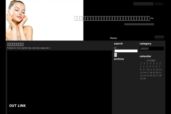Click calendar day 30
Viewport: 171px width, 114px height.
point(144,79)
